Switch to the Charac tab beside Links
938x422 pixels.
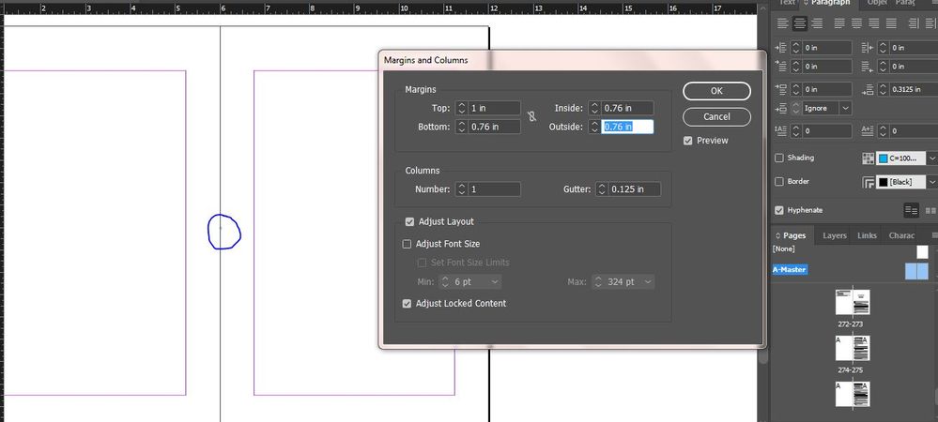[901, 235]
